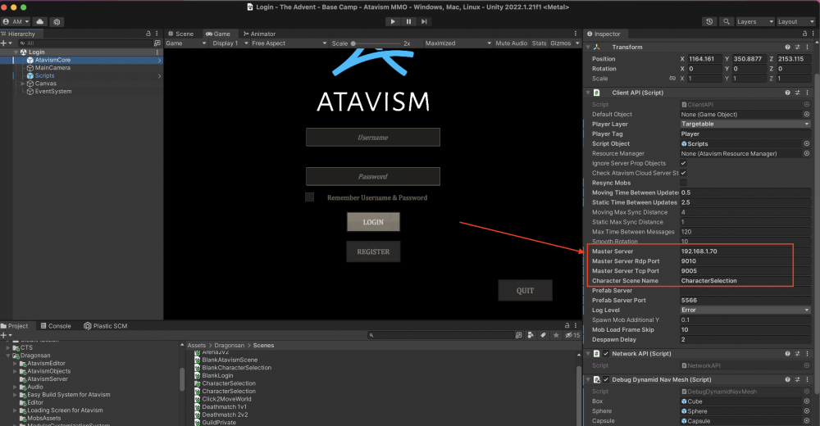Viewport: 820px width, 426px height.
Task: Toggle Ignore Server Prop Objects checkbox
Action: 684,163
